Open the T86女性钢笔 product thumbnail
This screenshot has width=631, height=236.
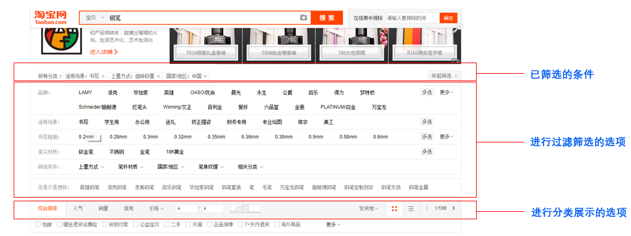(x=351, y=45)
